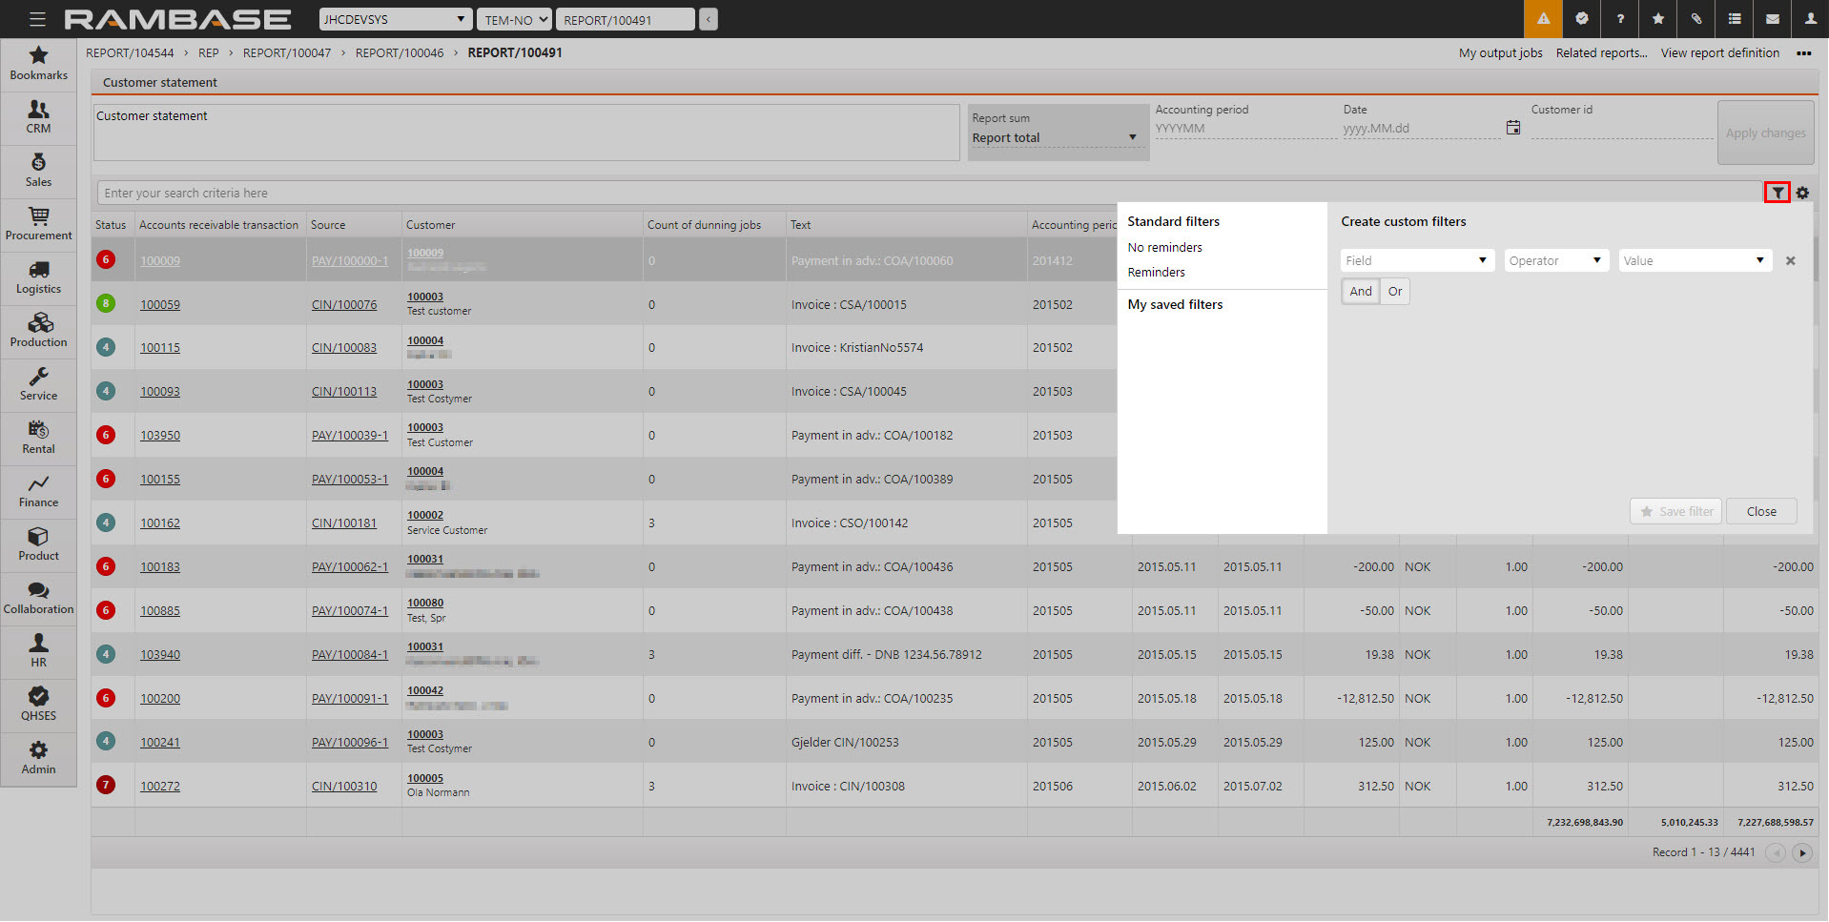Expand the Field dropdown in custom filters
This screenshot has width=1829, height=922.
click(x=1416, y=260)
